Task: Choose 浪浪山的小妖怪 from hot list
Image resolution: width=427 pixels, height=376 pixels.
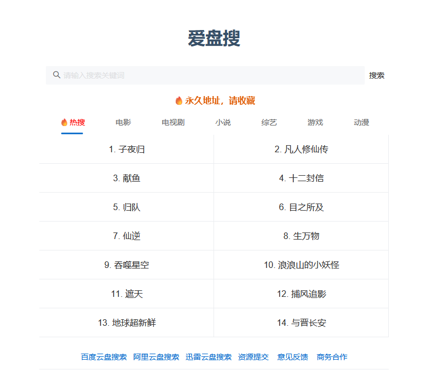Action: point(301,265)
